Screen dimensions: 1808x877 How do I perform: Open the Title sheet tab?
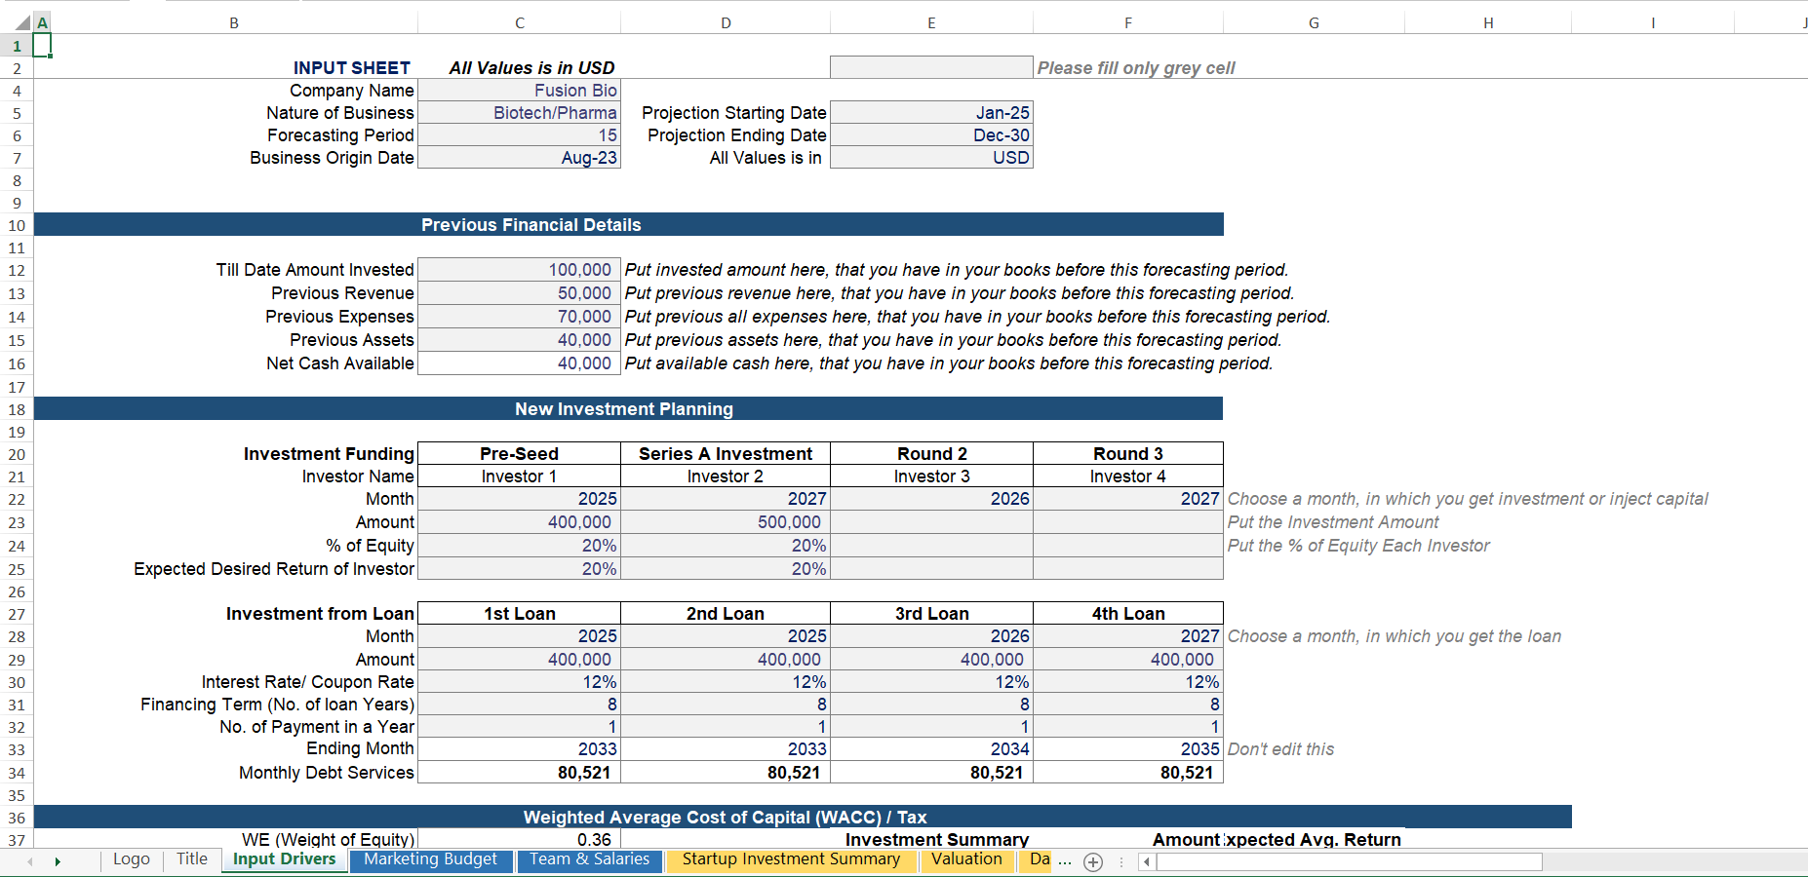[x=192, y=859]
